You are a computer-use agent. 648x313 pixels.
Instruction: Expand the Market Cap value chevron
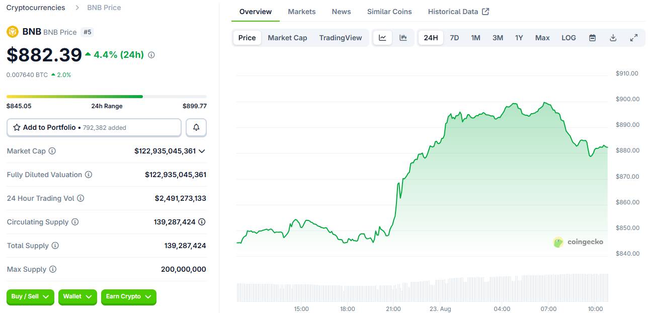202,151
